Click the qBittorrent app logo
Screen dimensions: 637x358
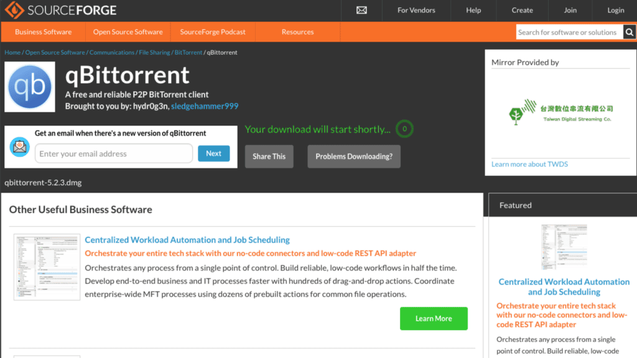click(30, 87)
